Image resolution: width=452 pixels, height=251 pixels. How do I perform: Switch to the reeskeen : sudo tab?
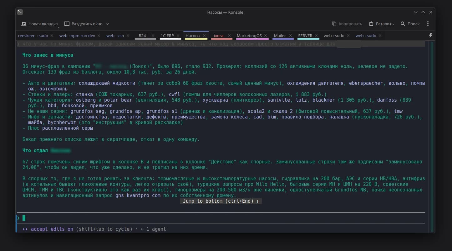[x=33, y=36]
